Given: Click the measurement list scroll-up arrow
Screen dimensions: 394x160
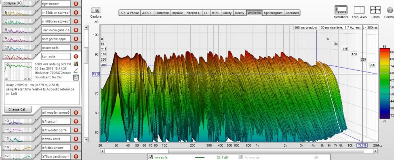Looking at the screenshot, I should point(86,27).
